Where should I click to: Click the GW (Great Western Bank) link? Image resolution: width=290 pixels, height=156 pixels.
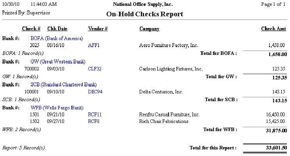[58, 61]
